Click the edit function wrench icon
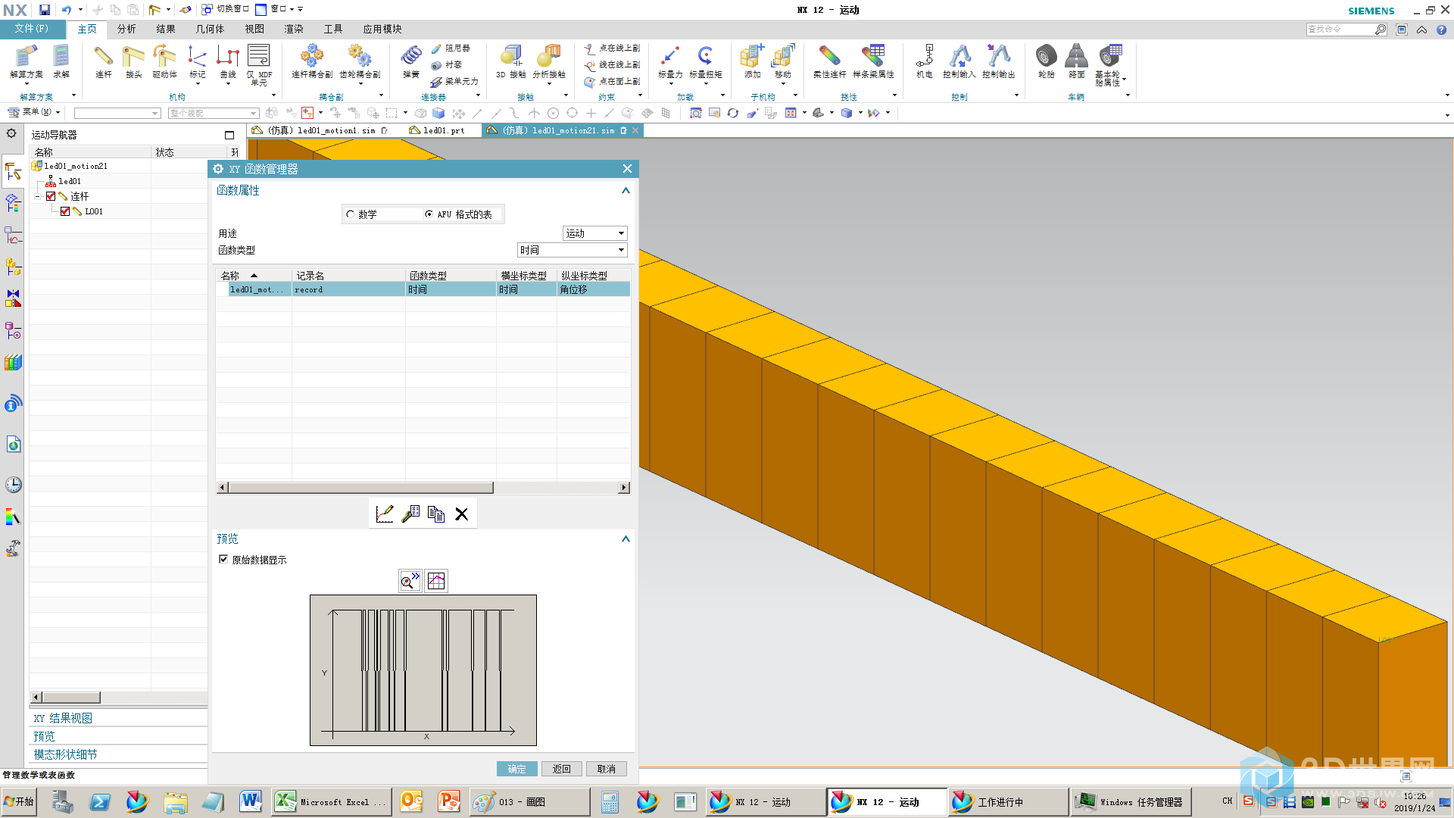This screenshot has width=1454, height=818. click(410, 514)
